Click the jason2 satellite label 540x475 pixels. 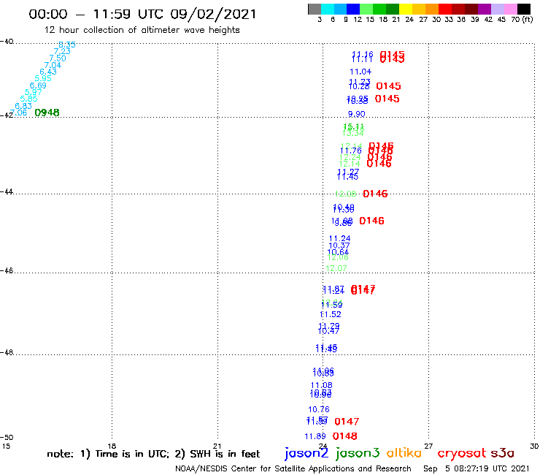(306, 453)
